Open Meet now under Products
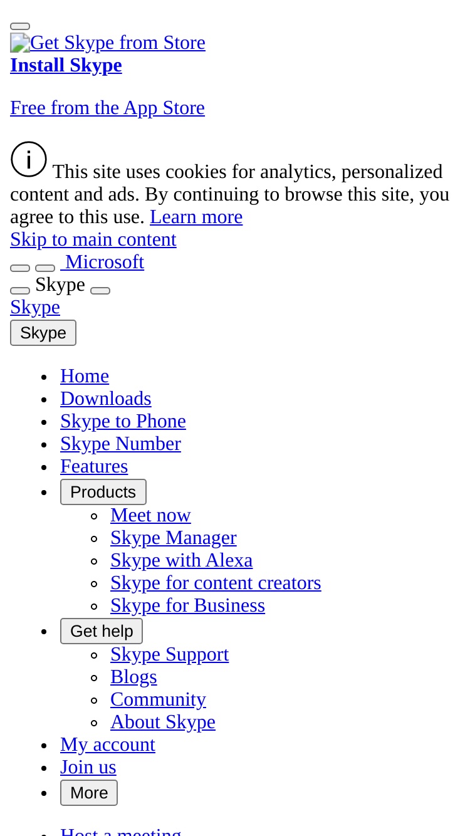Image resolution: width=470 pixels, height=836 pixels. point(150,515)
